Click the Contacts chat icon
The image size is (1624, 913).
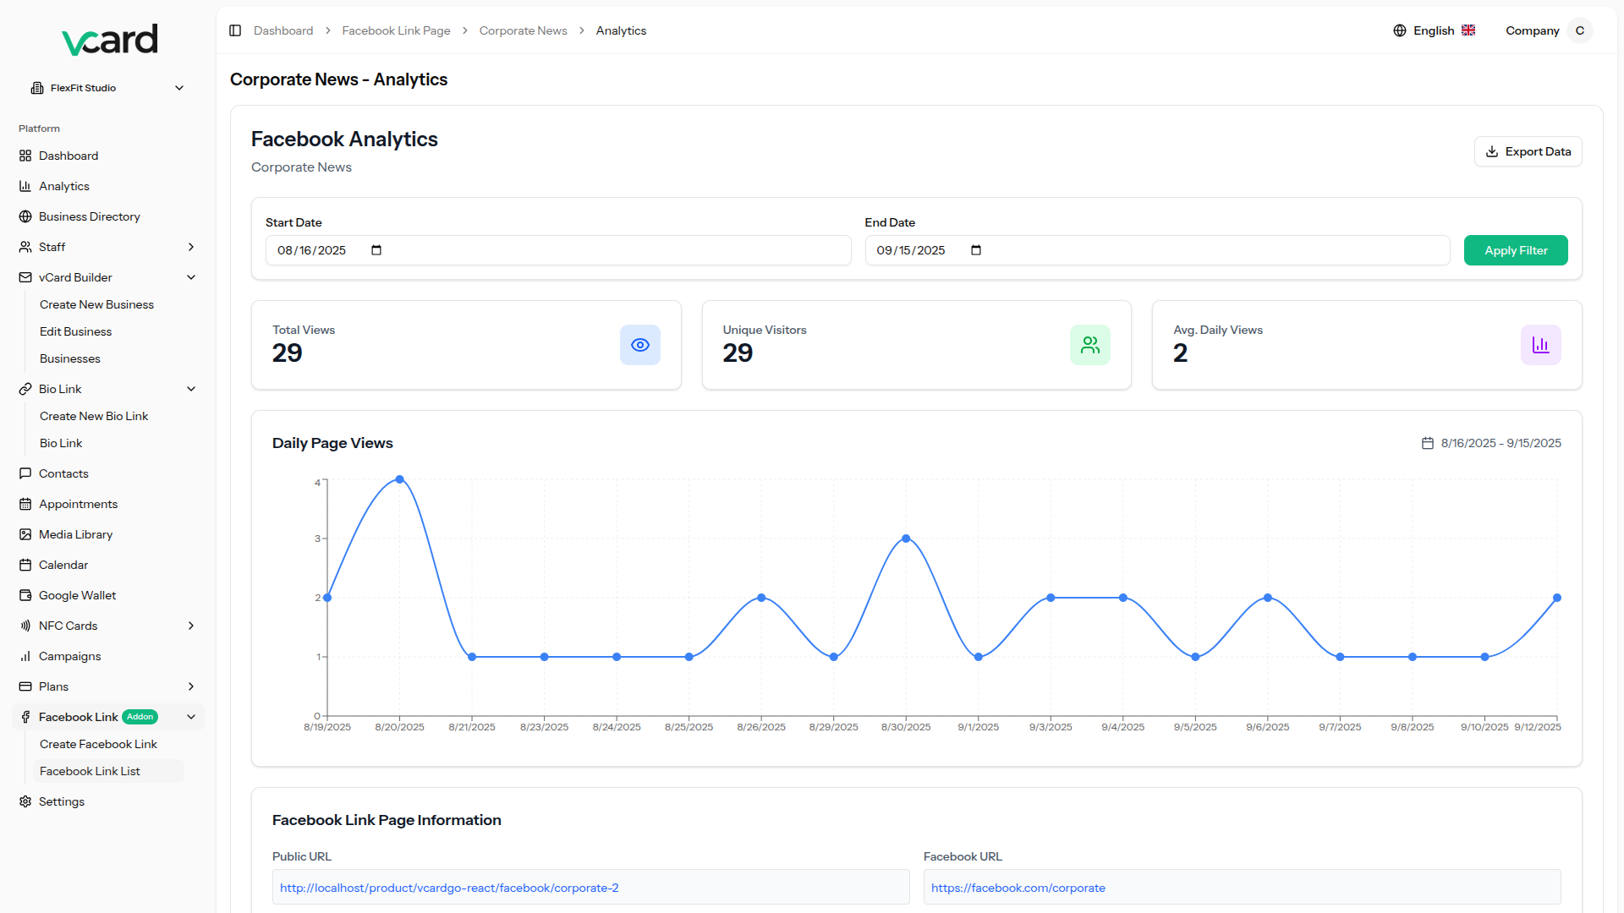point(25,473)
